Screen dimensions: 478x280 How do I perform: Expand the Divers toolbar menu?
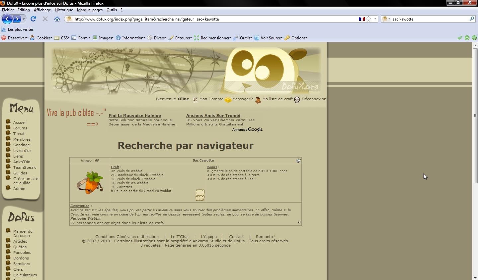coord(157,38)
